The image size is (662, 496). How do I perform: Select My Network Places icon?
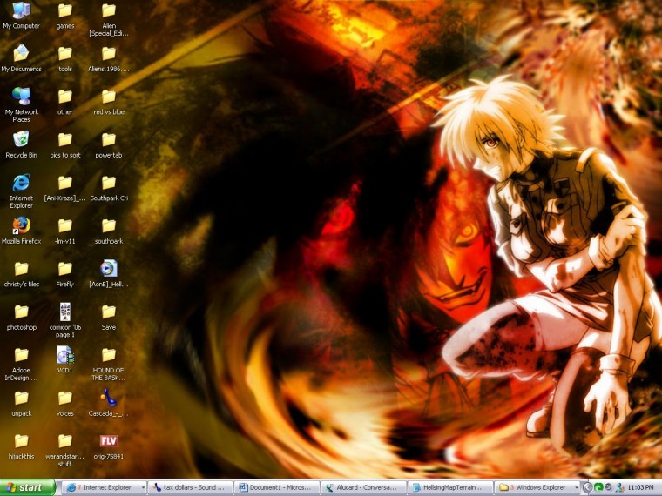tap(21, 104)
